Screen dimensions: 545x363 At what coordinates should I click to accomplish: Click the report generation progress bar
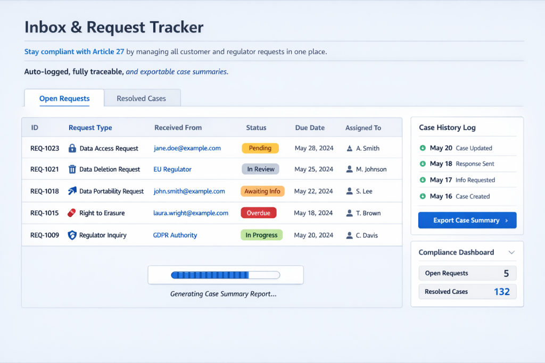pos(225,275)
